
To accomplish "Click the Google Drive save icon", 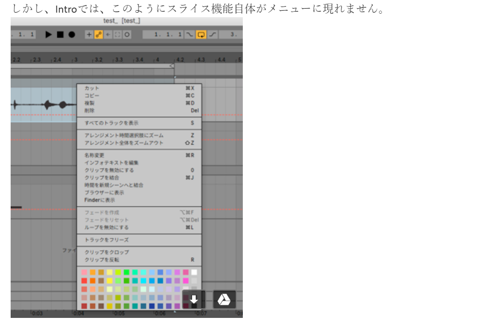I will click(224, 299).
